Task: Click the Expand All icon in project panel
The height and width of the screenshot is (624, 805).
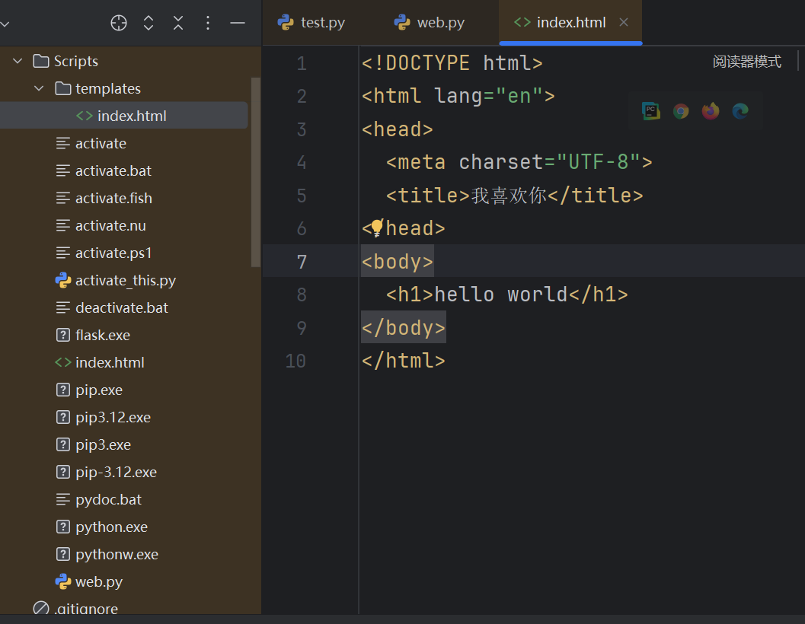Action: click(x=149, y=23)
